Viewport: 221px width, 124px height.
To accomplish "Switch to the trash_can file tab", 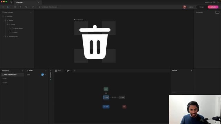I will tap(19, 2).
